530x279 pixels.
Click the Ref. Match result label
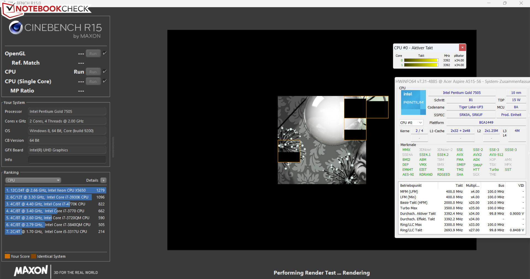(26, 63)
